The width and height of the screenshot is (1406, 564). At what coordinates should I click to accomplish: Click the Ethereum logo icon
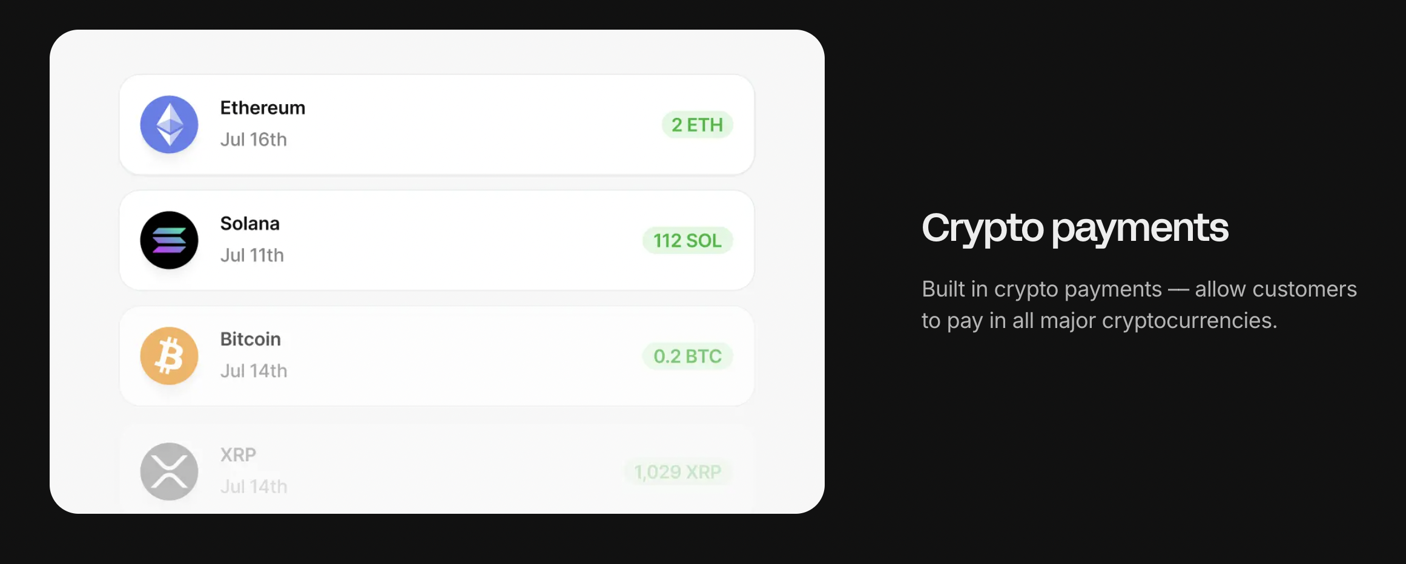[170, 123]
